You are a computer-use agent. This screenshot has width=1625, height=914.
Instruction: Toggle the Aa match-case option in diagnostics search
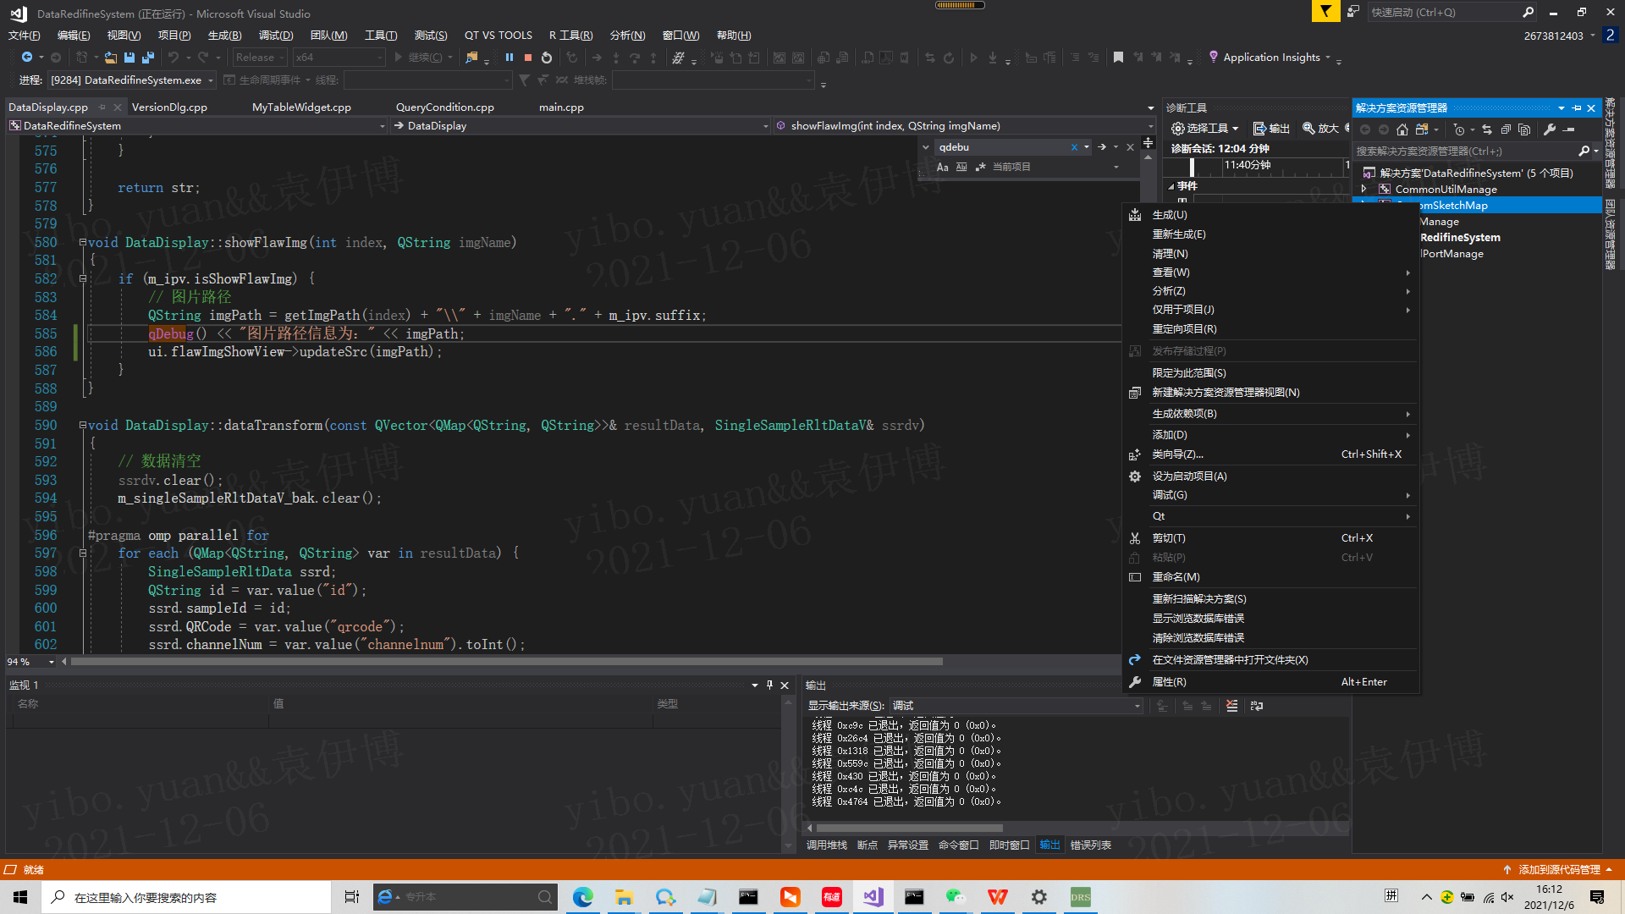point(943,167)
